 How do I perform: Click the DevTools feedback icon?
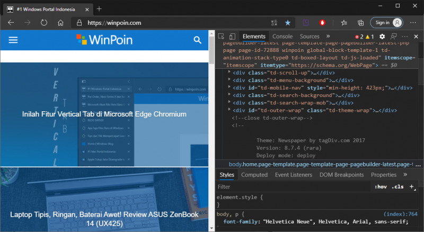coord(393,37)
